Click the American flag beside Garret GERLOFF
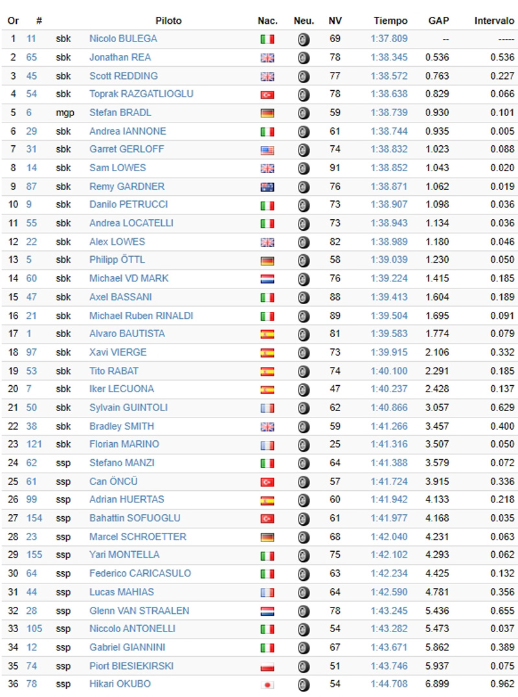 [x=267, y=150]
